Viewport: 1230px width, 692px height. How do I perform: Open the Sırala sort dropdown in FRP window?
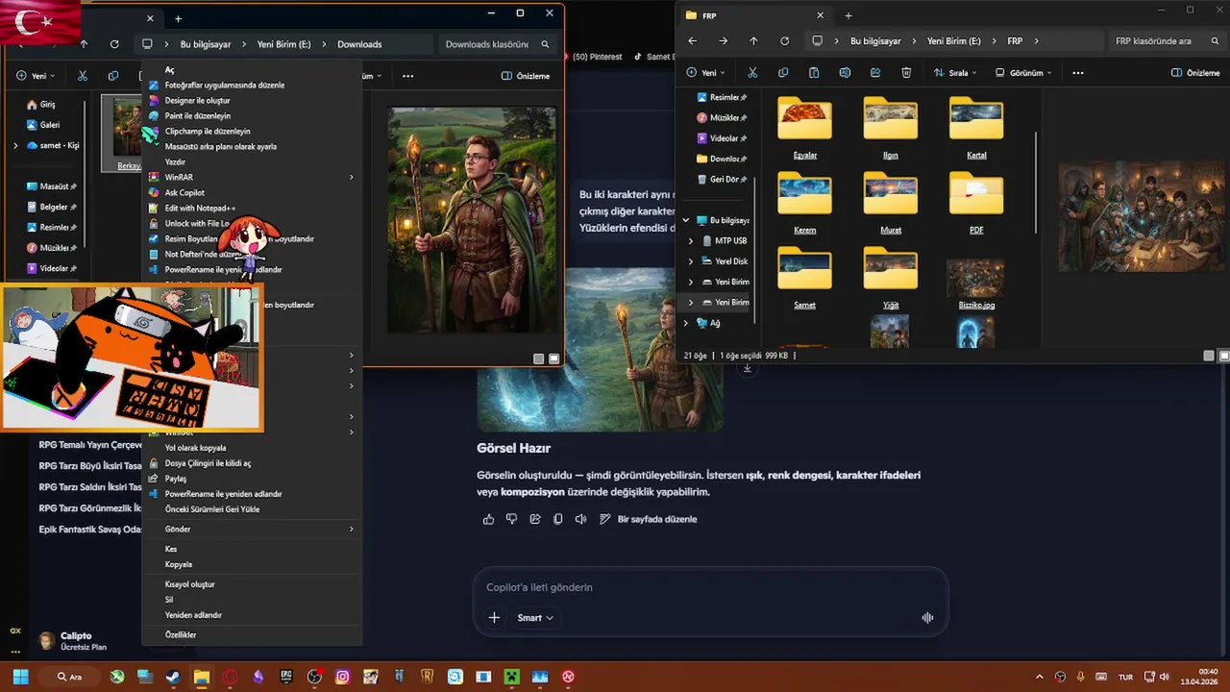(x=953, y=73)
